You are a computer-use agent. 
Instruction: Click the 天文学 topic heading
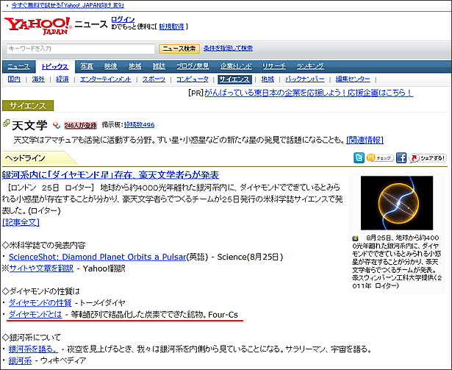click(x=30, y=125)
